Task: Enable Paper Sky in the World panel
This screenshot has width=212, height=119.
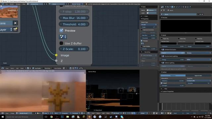Action: tap(162, 39)
